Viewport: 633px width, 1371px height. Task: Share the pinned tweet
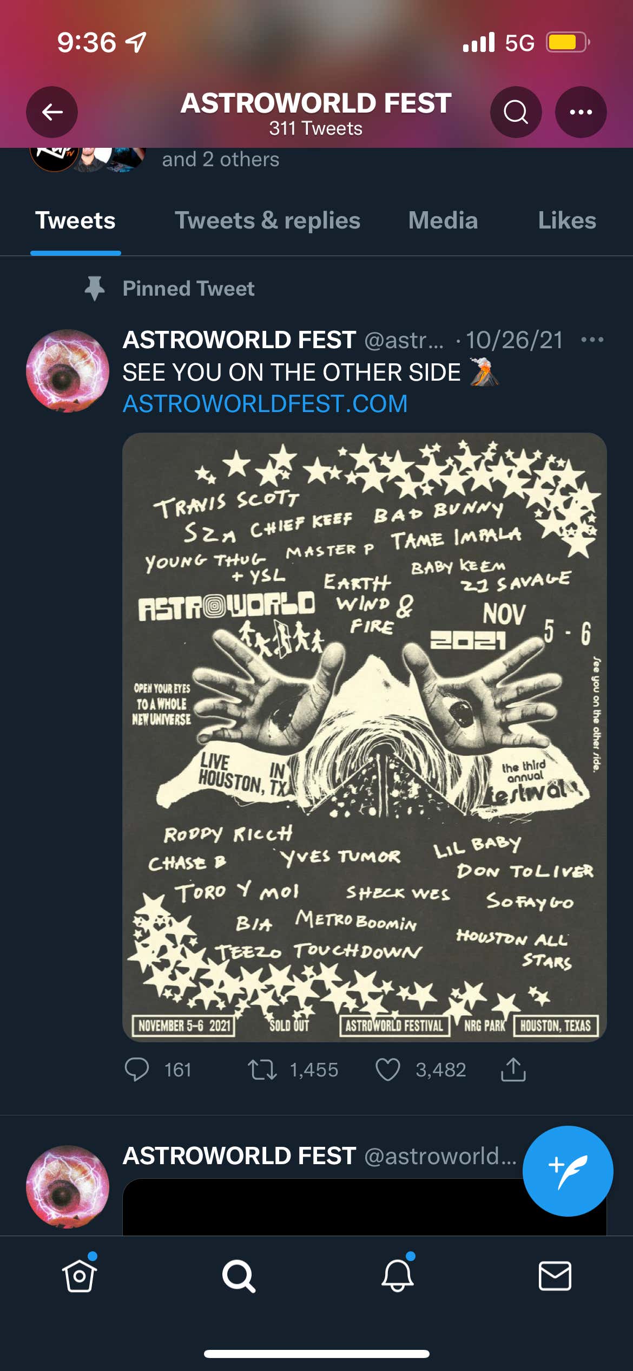(x=513, y=1069)
